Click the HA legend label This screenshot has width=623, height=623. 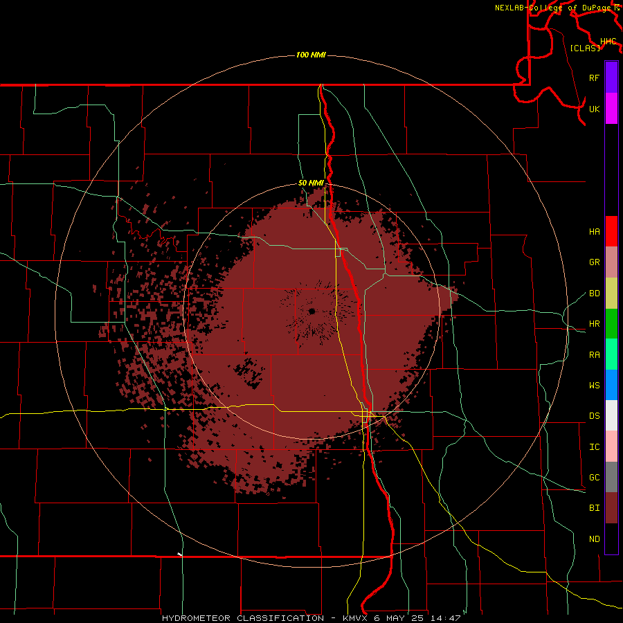pyautogui.click(x=595, y=232)
